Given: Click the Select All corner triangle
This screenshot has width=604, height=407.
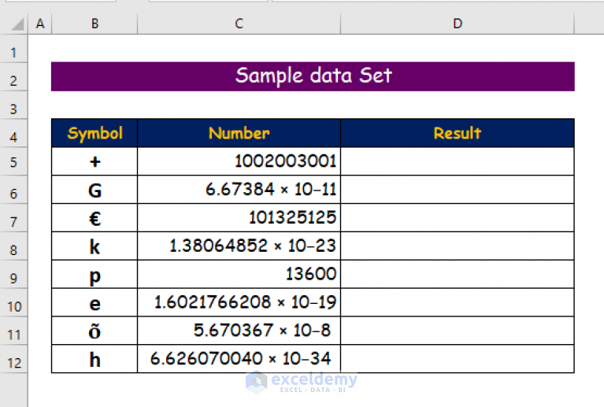Looking at the screenshot, I should click(x=17, y=24).
